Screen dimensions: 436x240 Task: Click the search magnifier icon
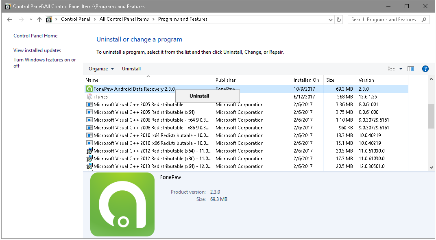pyautogui.click(x=424, y=20)
